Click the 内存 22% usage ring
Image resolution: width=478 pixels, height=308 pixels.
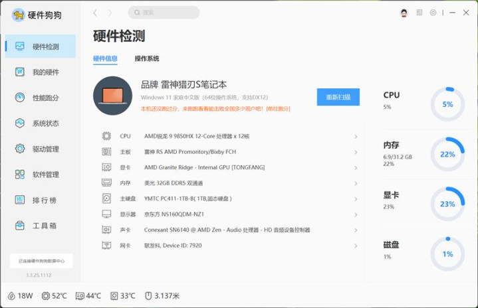(447, 154)
